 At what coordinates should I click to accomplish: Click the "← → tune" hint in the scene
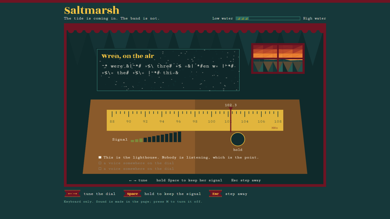point(138,180)
